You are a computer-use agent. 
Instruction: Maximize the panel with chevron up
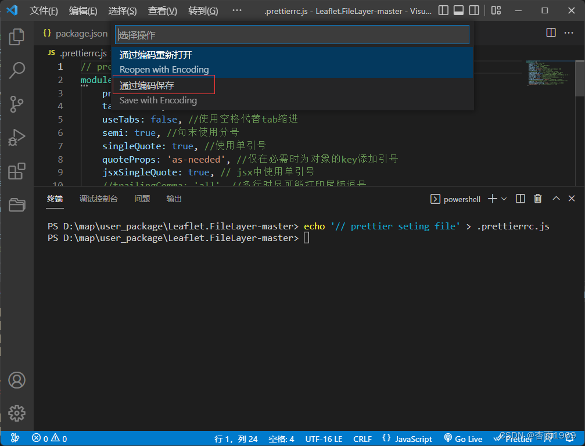556,199
